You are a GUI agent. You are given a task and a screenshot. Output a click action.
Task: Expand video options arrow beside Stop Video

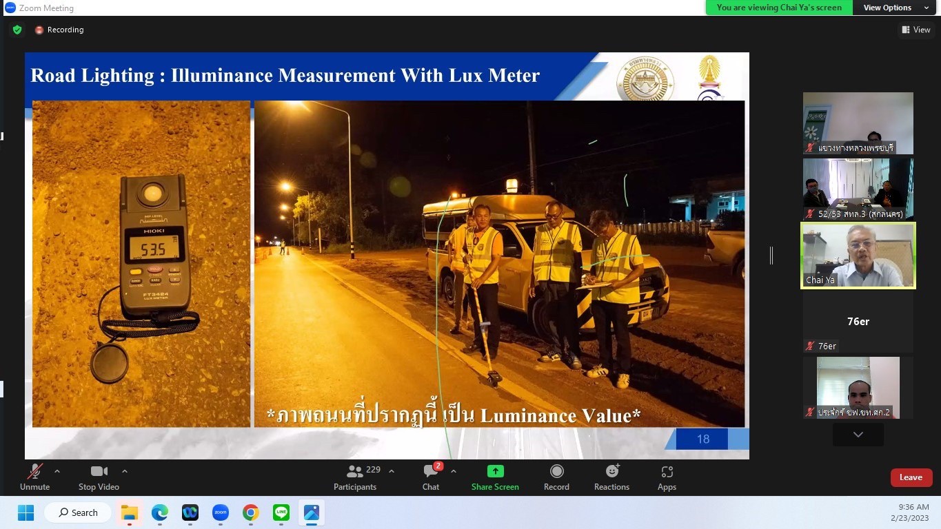[x=125, y=471]
